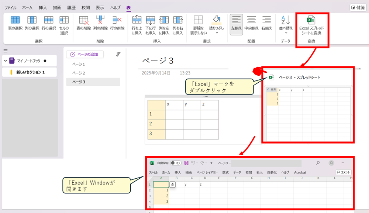Screen dimensions: 369x213
Task: Click the セルの選択 (select cell) icon
Action: [64, 20]
